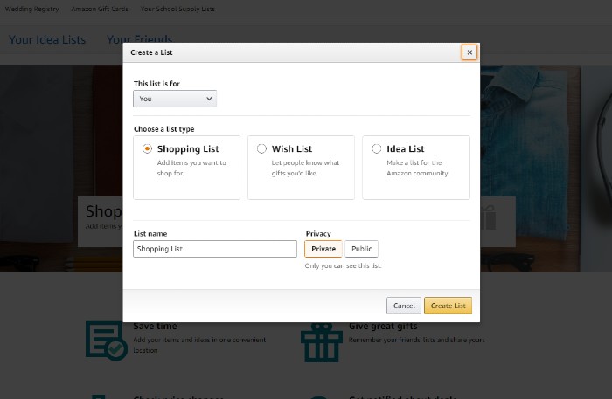Select the Idea List radio button
The height and width of the screenshot is (399, 612).
click(x=376, y=148)
